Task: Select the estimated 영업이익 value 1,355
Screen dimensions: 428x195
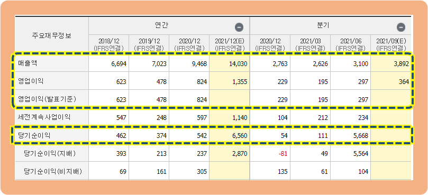Action: point(240,82)
